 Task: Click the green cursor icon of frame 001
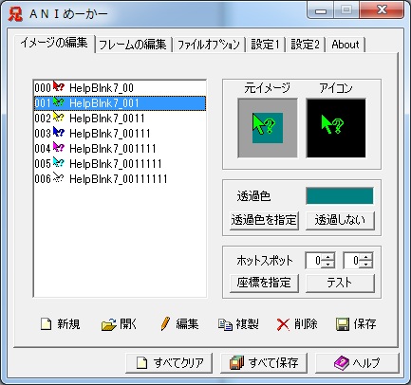[x=58, y=102]
